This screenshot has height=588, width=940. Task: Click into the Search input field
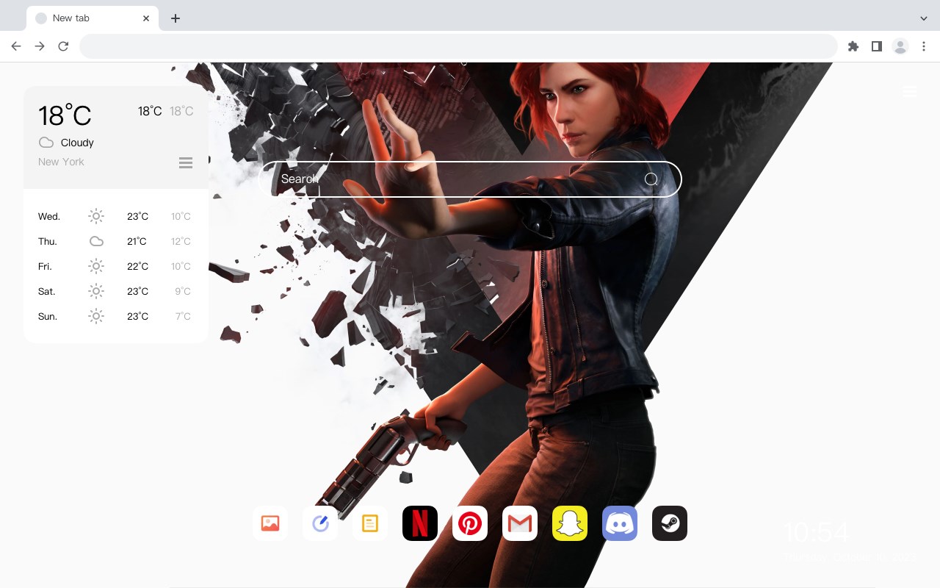click(x=470, y=179)
